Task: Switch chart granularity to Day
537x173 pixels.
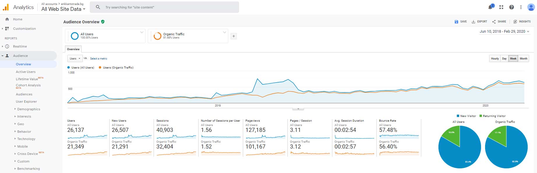Action: (x=504, y=59)
